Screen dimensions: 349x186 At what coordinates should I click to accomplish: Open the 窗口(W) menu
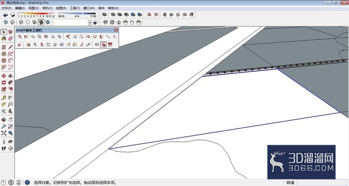coord(89,8)
